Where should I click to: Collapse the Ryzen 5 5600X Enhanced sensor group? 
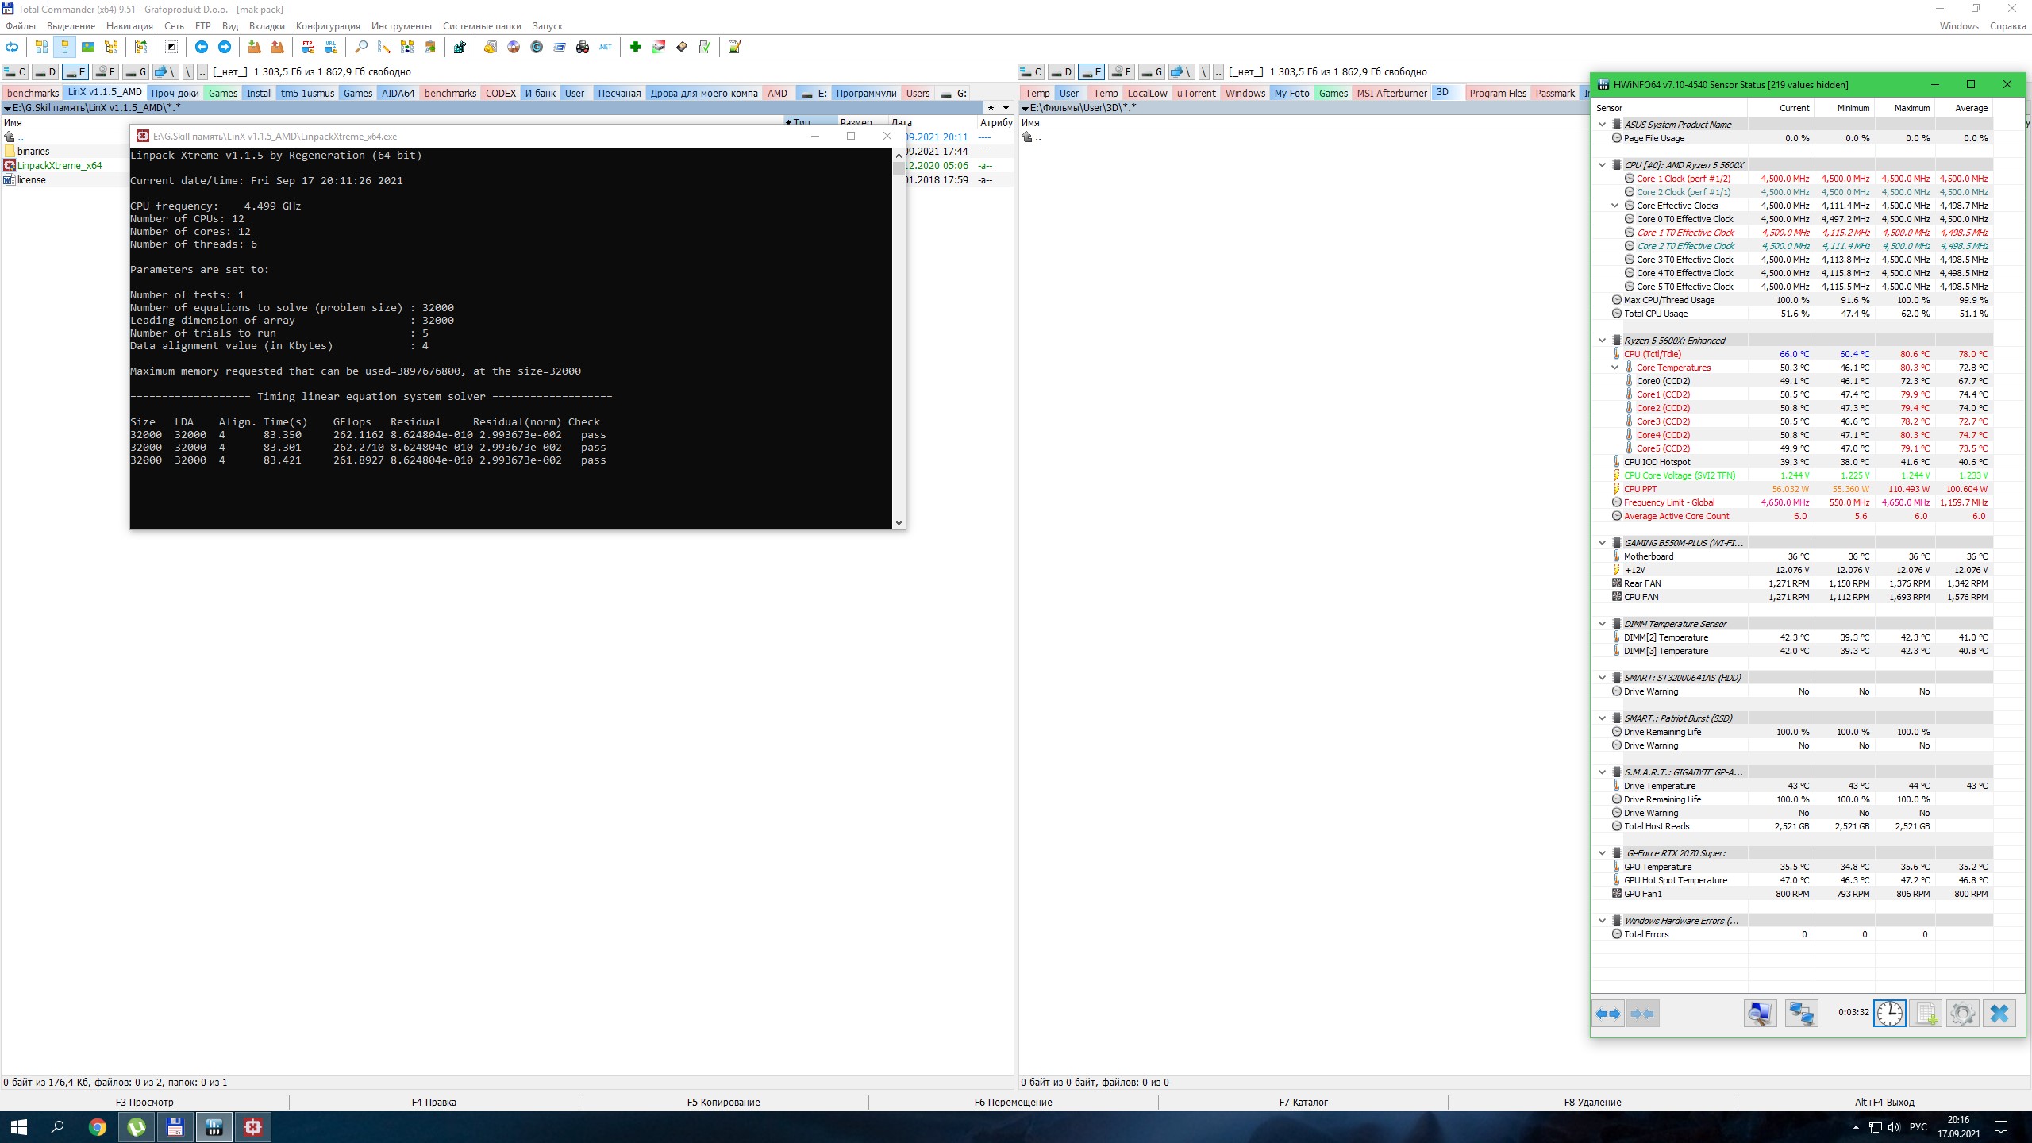pos(1602,341)
